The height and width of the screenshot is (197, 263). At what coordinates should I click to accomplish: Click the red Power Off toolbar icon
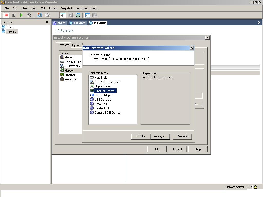6,15
